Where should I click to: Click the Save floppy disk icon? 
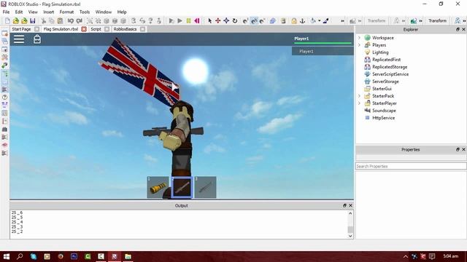33,21
